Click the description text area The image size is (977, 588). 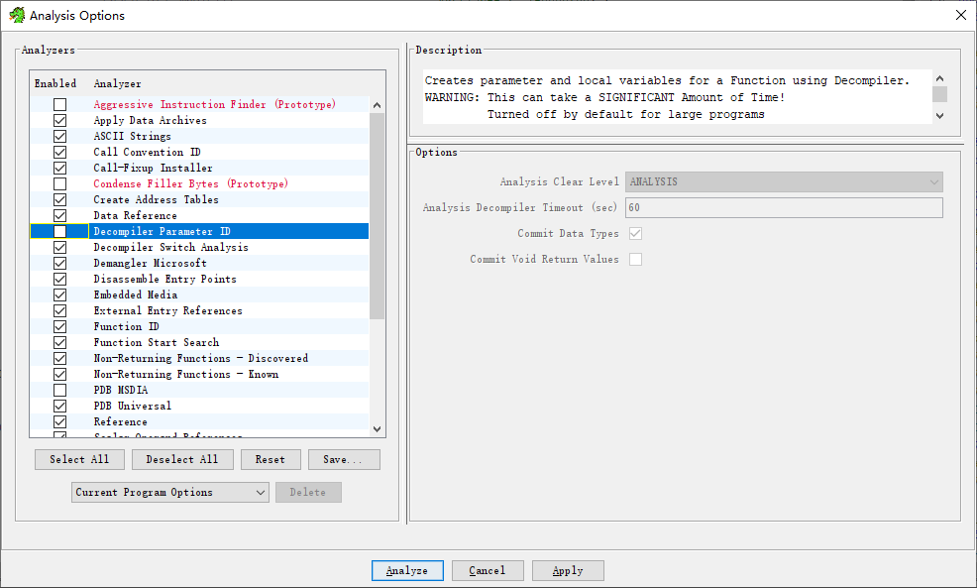pyautogui.click(x=678, y=97)
